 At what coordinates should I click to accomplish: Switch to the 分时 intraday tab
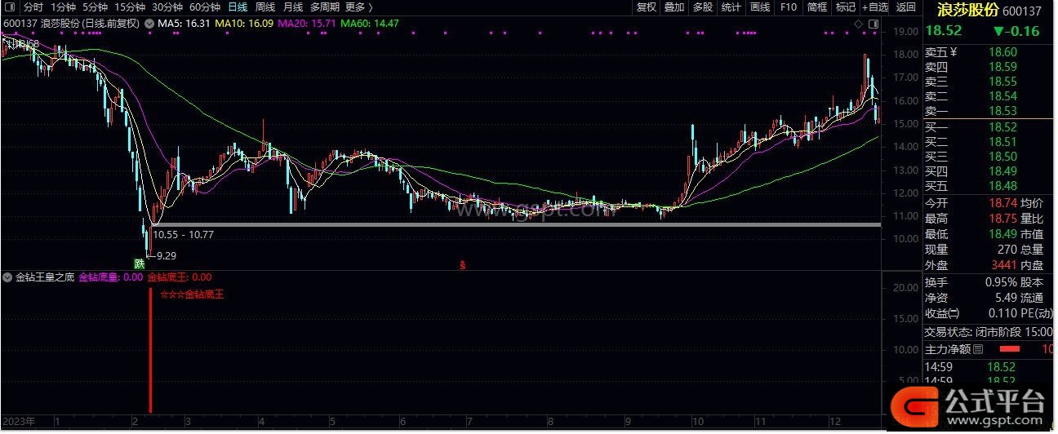pyautogui.click(x=33, y=7)
